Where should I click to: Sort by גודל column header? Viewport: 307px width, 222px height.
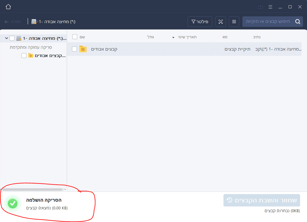(150, 37)
